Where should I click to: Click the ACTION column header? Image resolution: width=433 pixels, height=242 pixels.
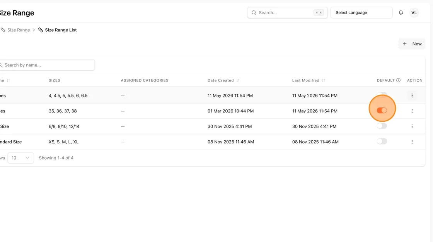pyautogui.click(x=414, y=80)
